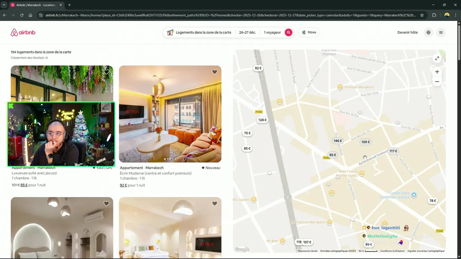Click the Airbnb logo
The image size is (461, 259).
(23, 33)
